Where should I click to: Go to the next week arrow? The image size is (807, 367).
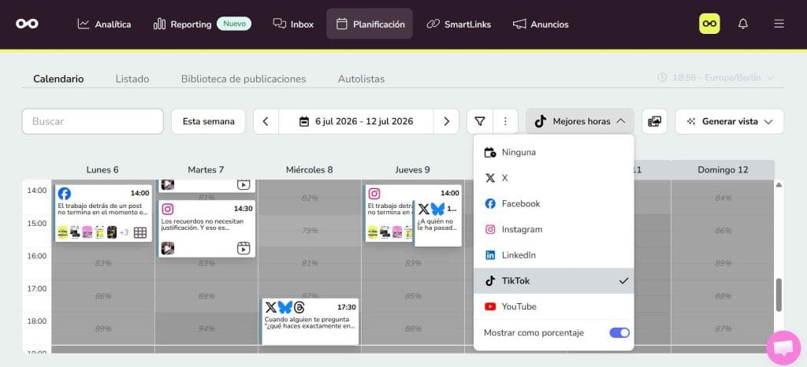[446, 121]
